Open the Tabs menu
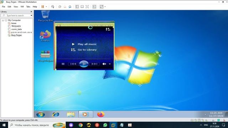The height and width of the screenshot is (128, 228). [x=28, y=7]
